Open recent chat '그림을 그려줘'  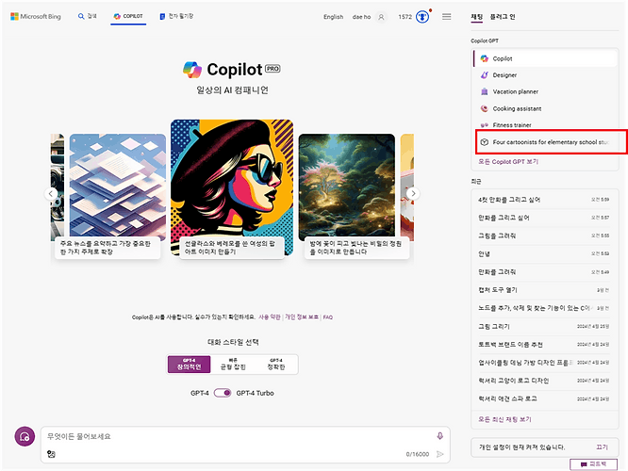pos(544,235)
